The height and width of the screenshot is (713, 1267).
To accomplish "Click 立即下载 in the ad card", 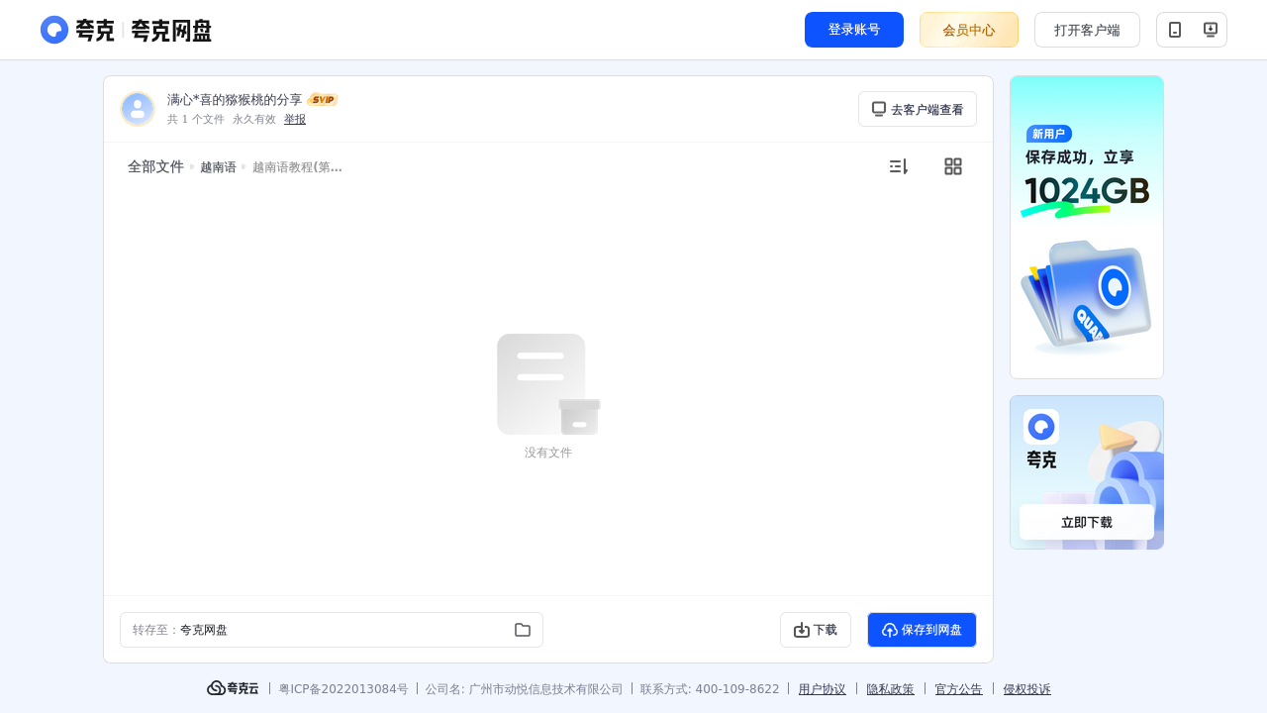I will (1087, 522).
